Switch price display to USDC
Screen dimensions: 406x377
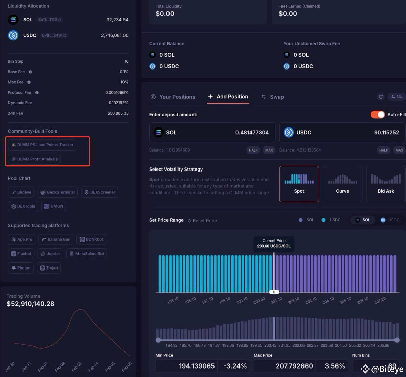pos(390,220)
